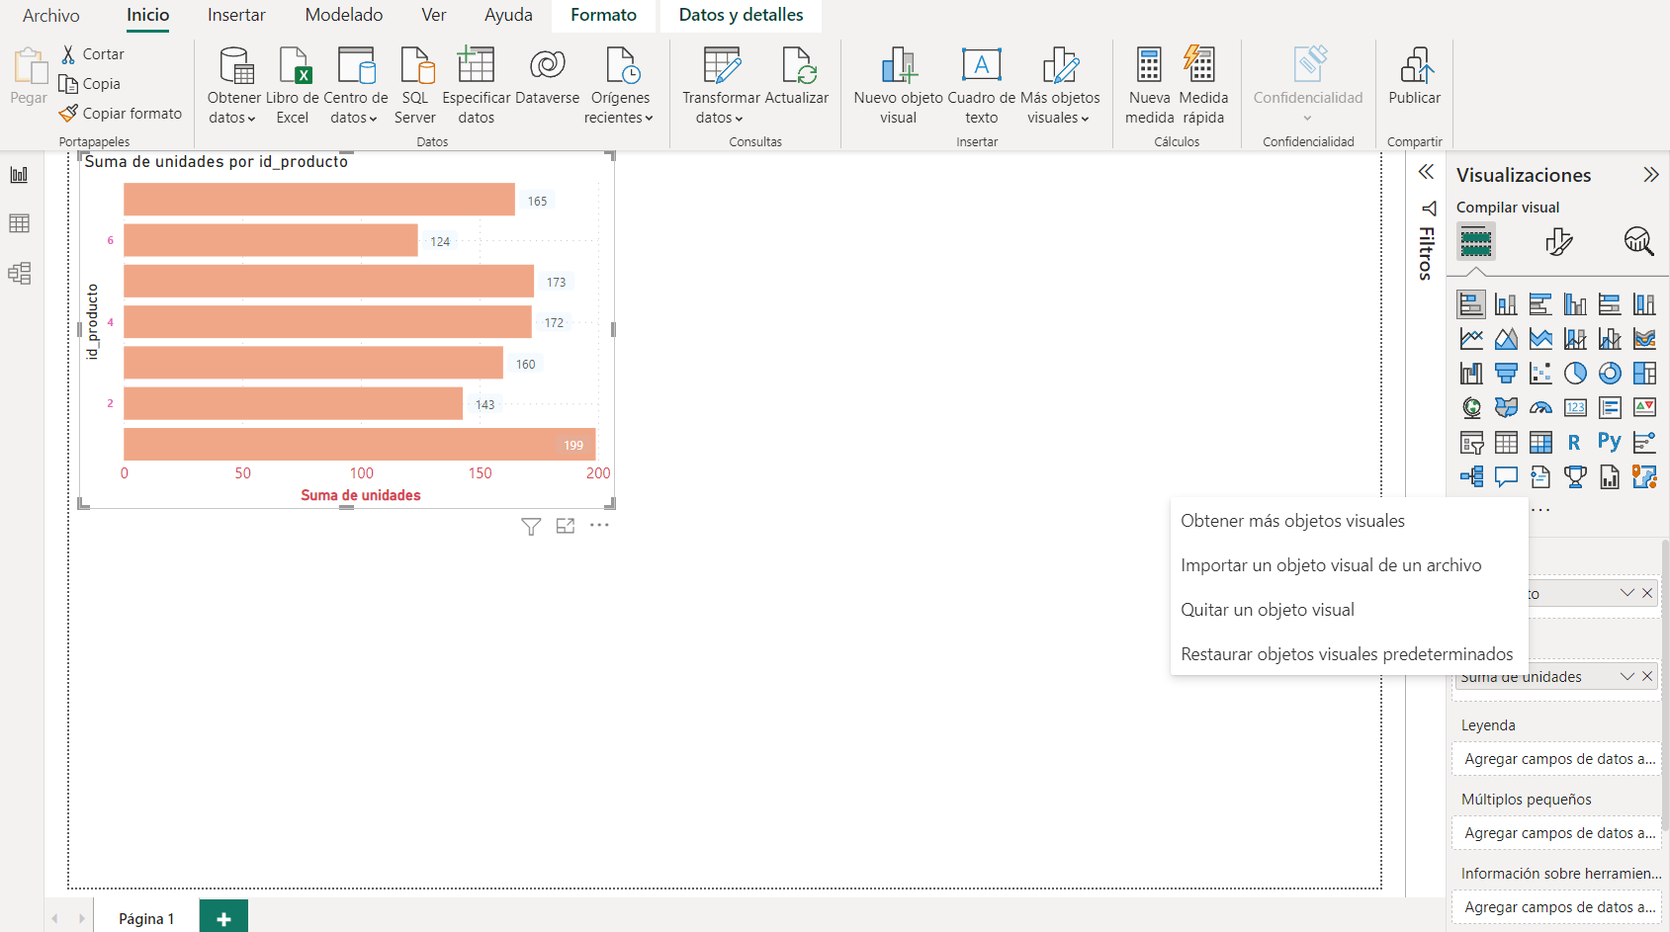Select the waterfall chart visual
Image resolution: width=1670 pixels, height=932 pixels.
[x=1471, y=374]
